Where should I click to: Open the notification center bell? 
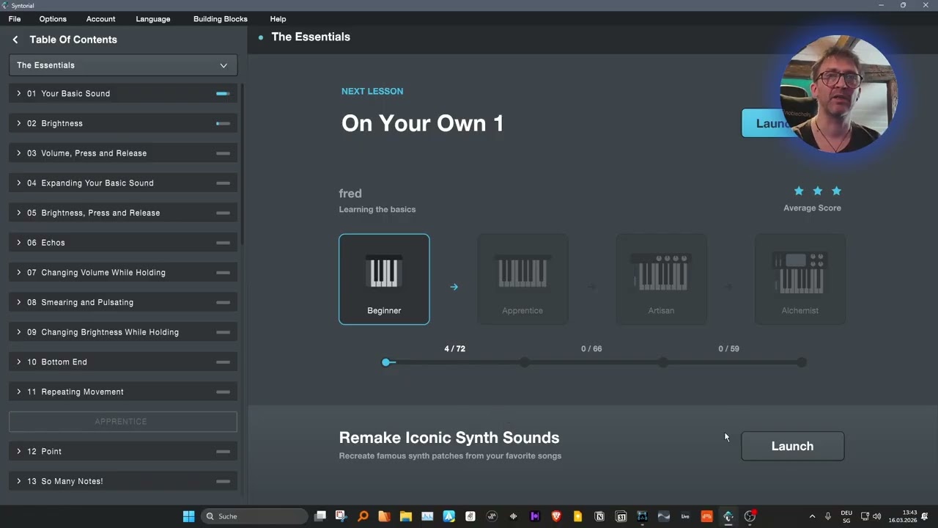[926, 516]
